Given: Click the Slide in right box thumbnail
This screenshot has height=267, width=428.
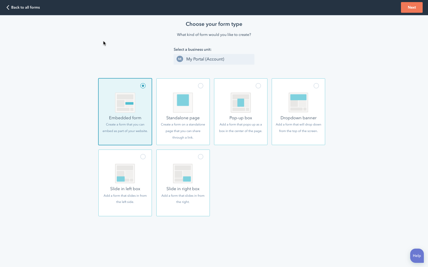Looking at the screenshot, I should pyautogui.click(x=182, y=174).
